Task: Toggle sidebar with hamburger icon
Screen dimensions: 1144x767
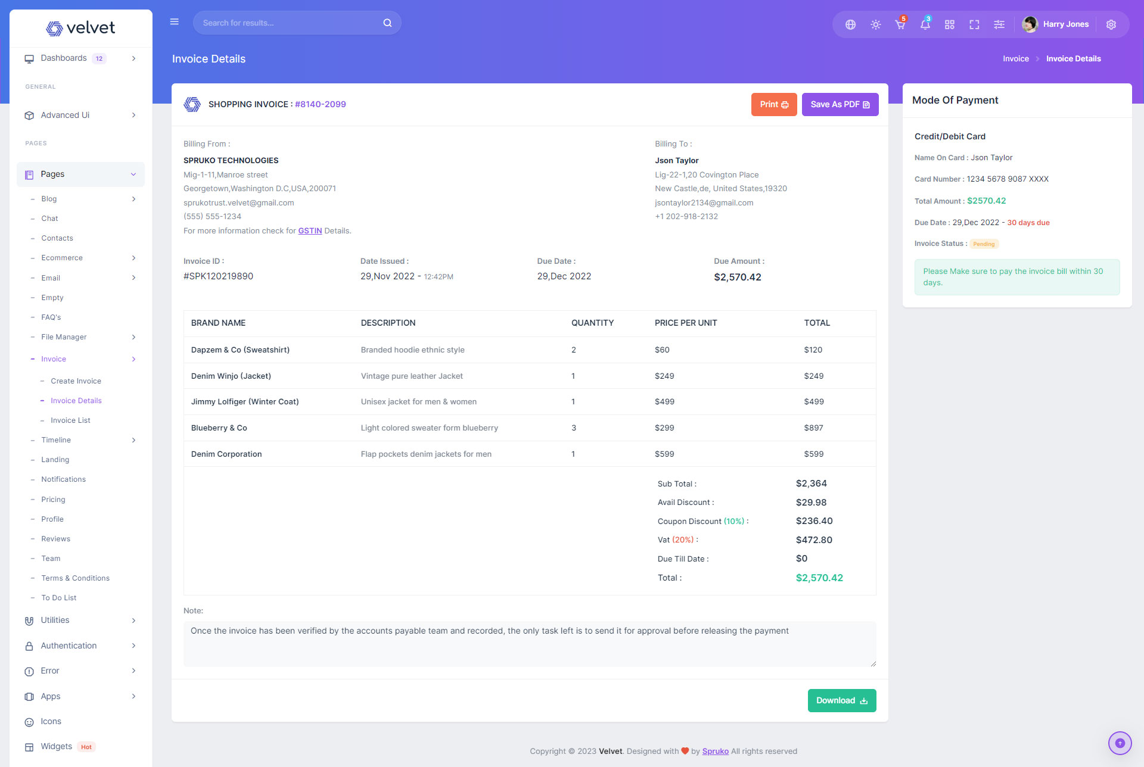Action: click(x=175, y=22)
